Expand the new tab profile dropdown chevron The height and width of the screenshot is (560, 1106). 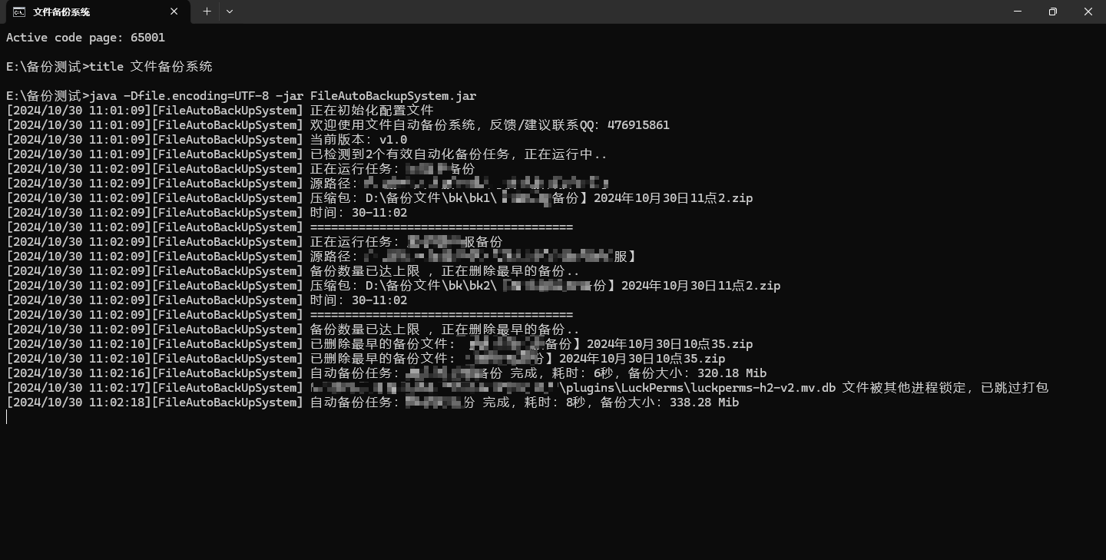tap(230, 12)
